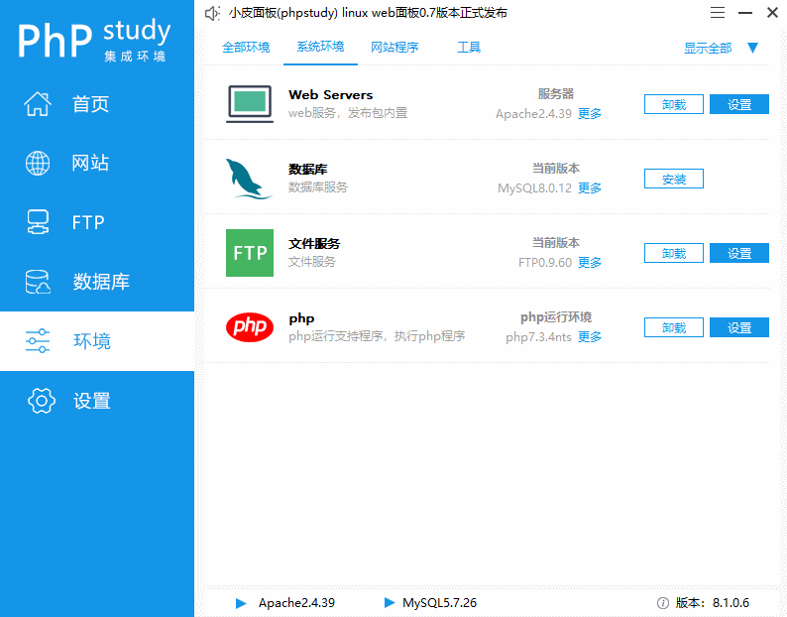This screenshot has width=787, height=617.
Task: Open 设置 for php
Action: click(x=739, y=327)
